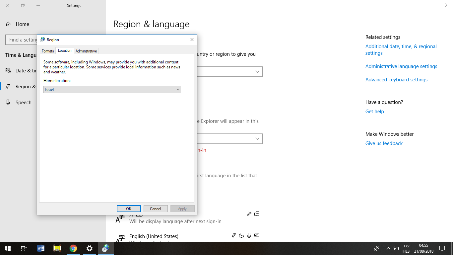453x255 pixels.
Task: Open the Windows Start menu
Action: point(8,248)
